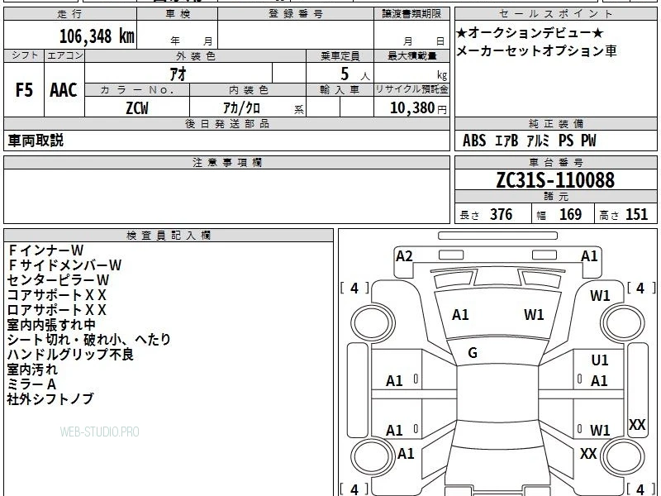Click the exterior color value アオ
Screen dimensions: 661x496
point(178,74)
